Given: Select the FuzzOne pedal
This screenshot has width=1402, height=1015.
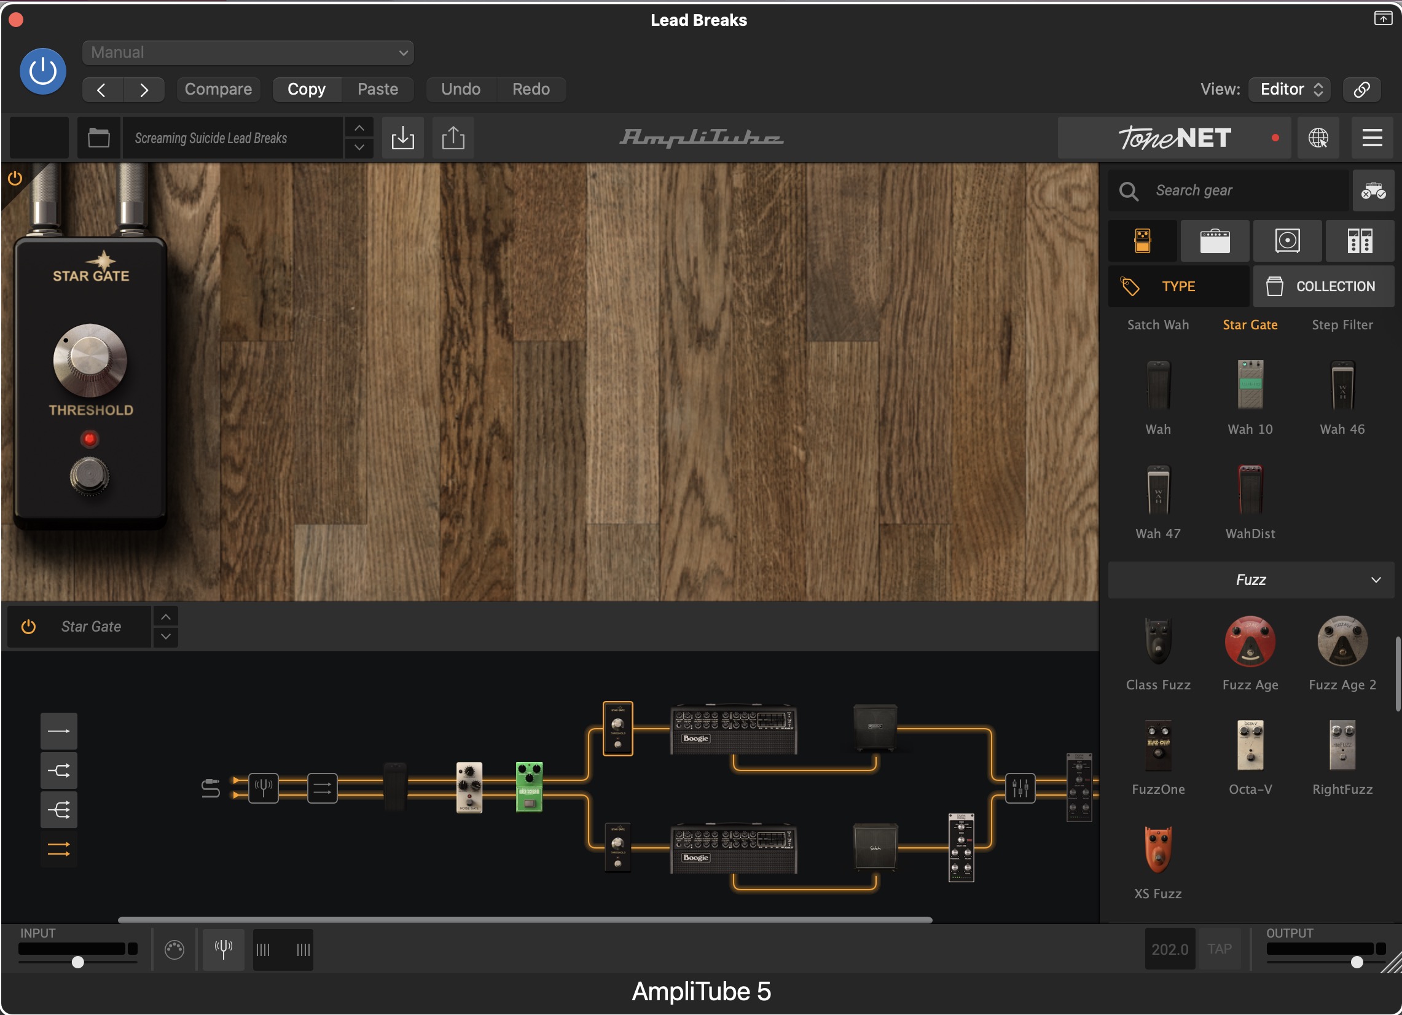Looking at the screenshot, I should pyautogui.click(x=1158, y=745).
